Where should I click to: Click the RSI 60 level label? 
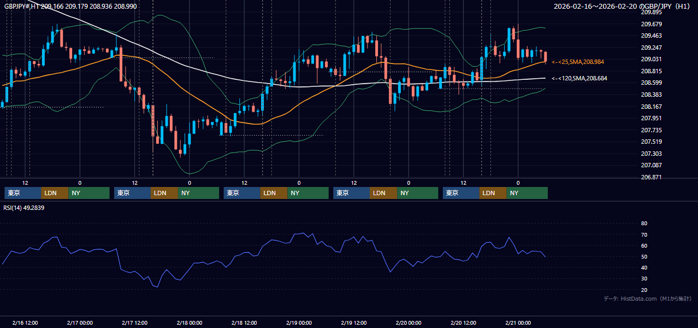[x=644, y=245]
